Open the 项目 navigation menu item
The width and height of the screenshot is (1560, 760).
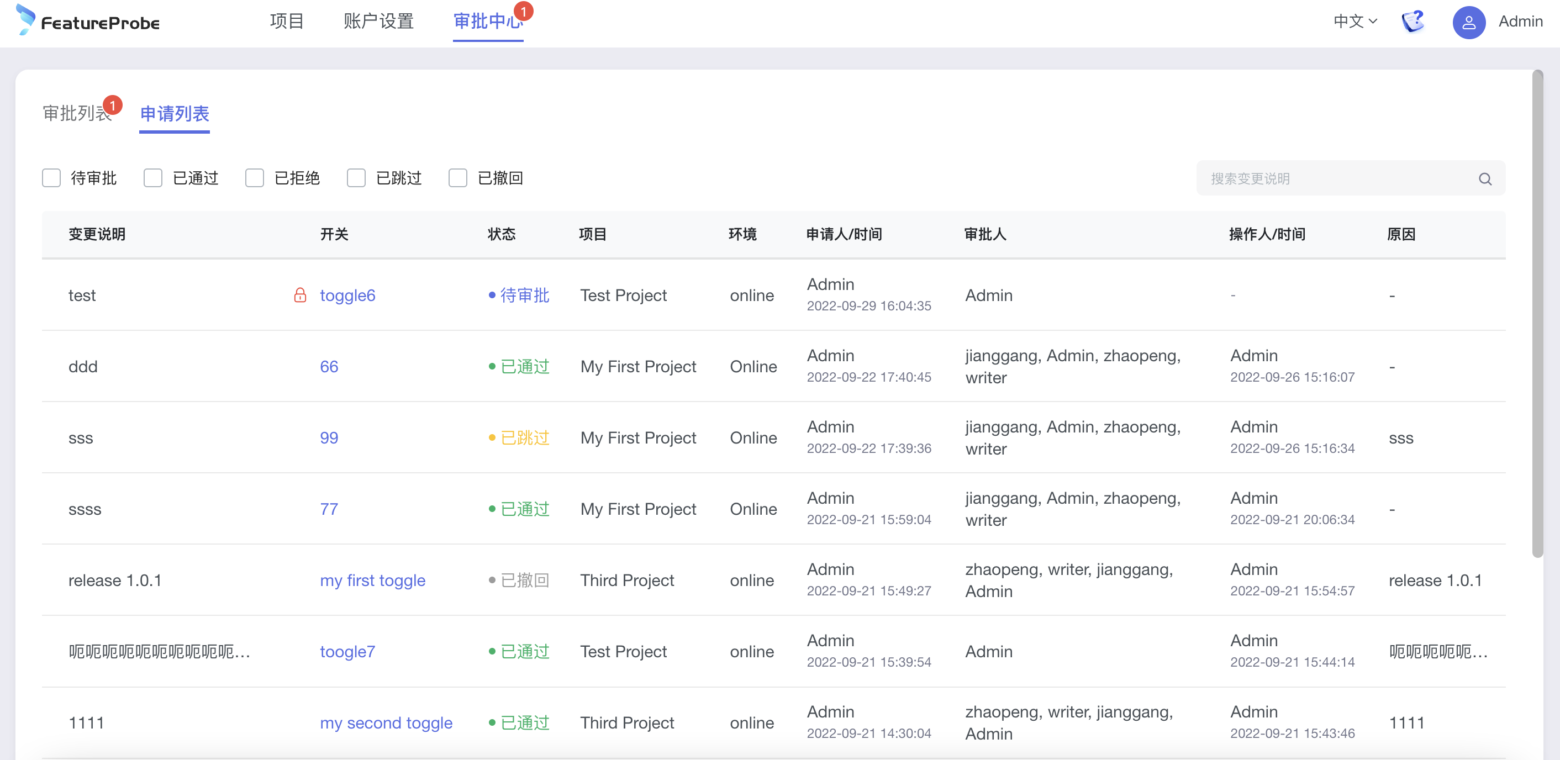click(287, 21)
